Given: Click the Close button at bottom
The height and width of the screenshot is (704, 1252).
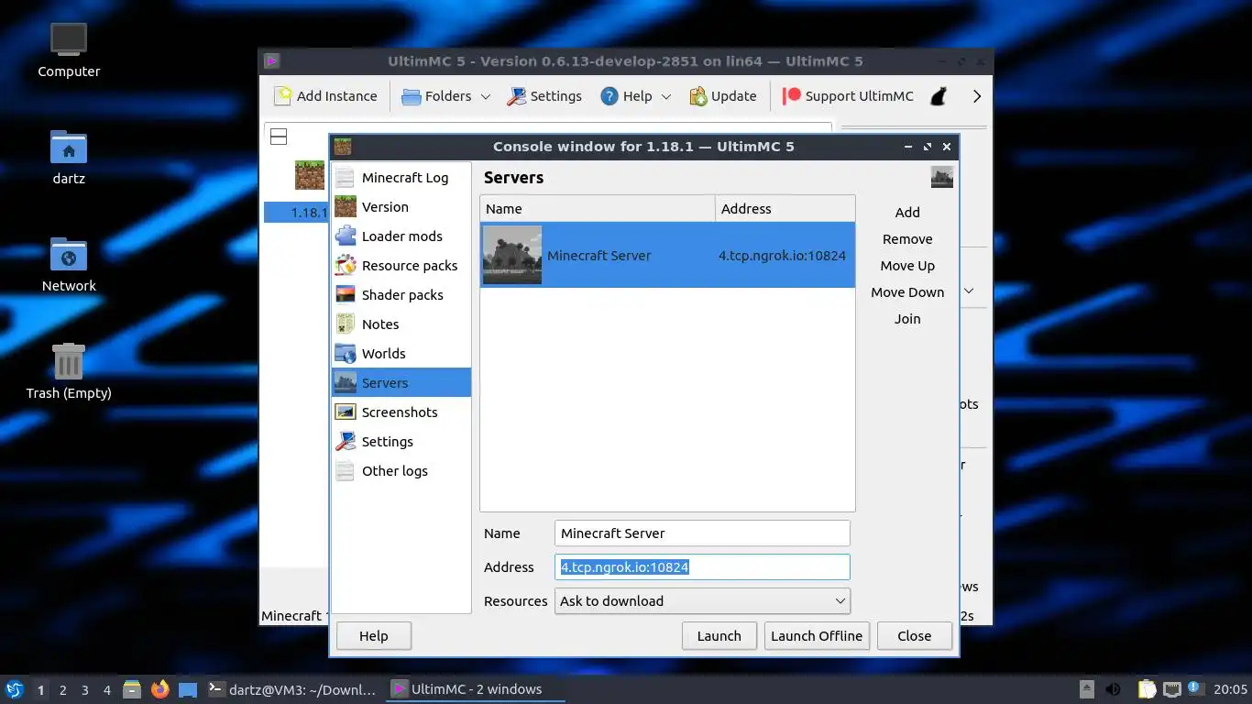Looking at the screenshot, I should coord(915,636).
